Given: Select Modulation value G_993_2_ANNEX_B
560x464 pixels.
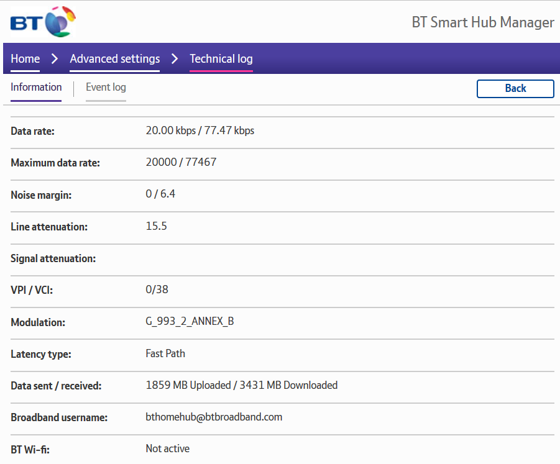Looking at the screenshot, I should click(x=190, y=321).
